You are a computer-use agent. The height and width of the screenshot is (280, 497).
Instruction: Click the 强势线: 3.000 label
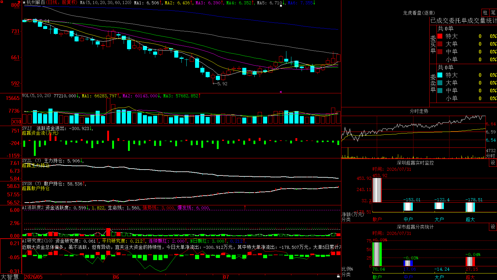[159, 208]
